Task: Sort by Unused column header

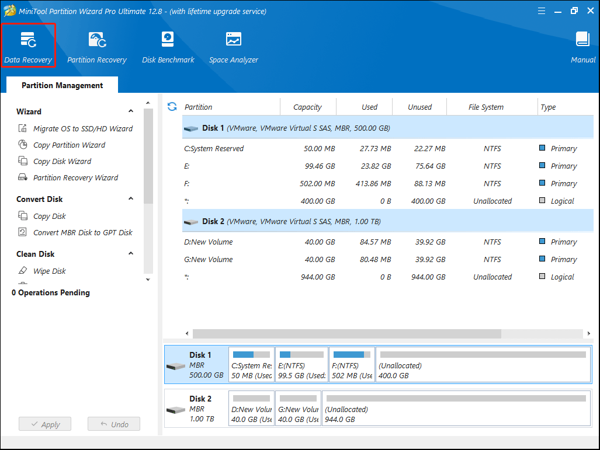Action: tap(419, 107)
